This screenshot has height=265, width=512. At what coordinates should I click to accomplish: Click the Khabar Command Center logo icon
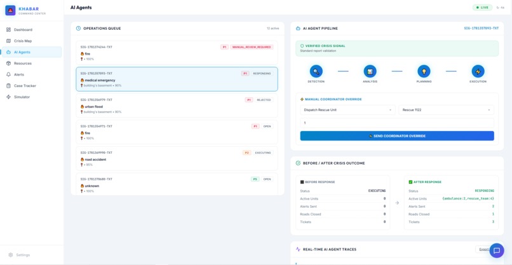point(10,10)
